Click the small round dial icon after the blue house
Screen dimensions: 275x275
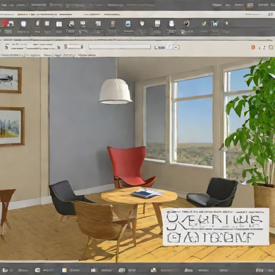(227, 23)
